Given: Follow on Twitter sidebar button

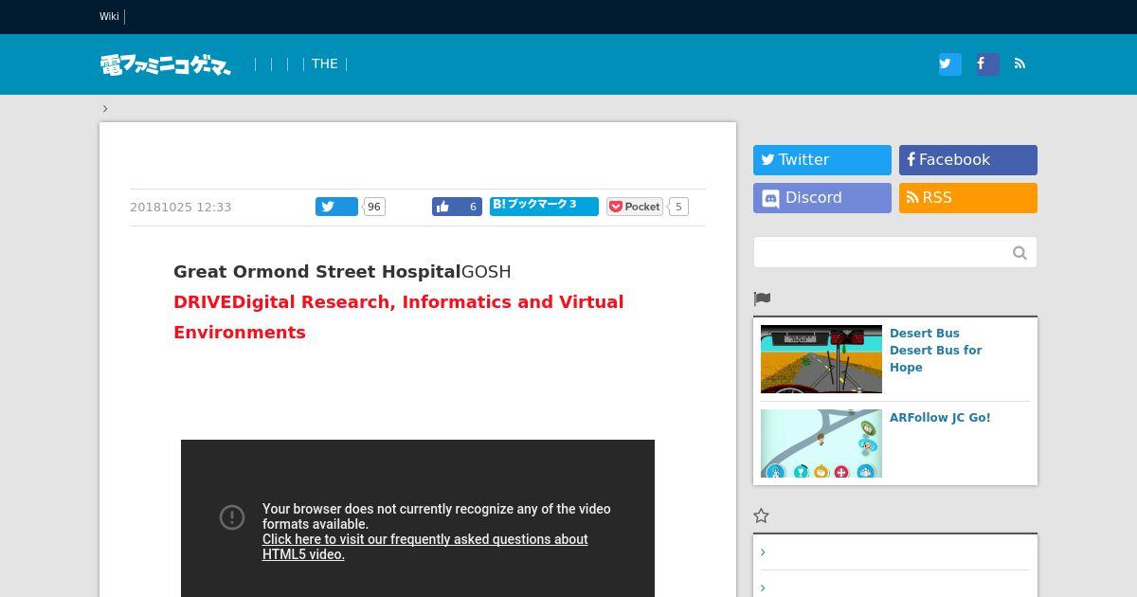Looking at the screenshot, I should pyautogui.click(x=822, y=160).
